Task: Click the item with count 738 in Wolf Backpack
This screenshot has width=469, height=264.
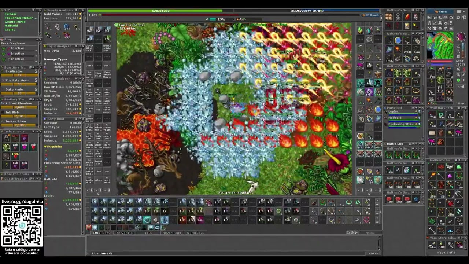Action: [x=432, y=115]
